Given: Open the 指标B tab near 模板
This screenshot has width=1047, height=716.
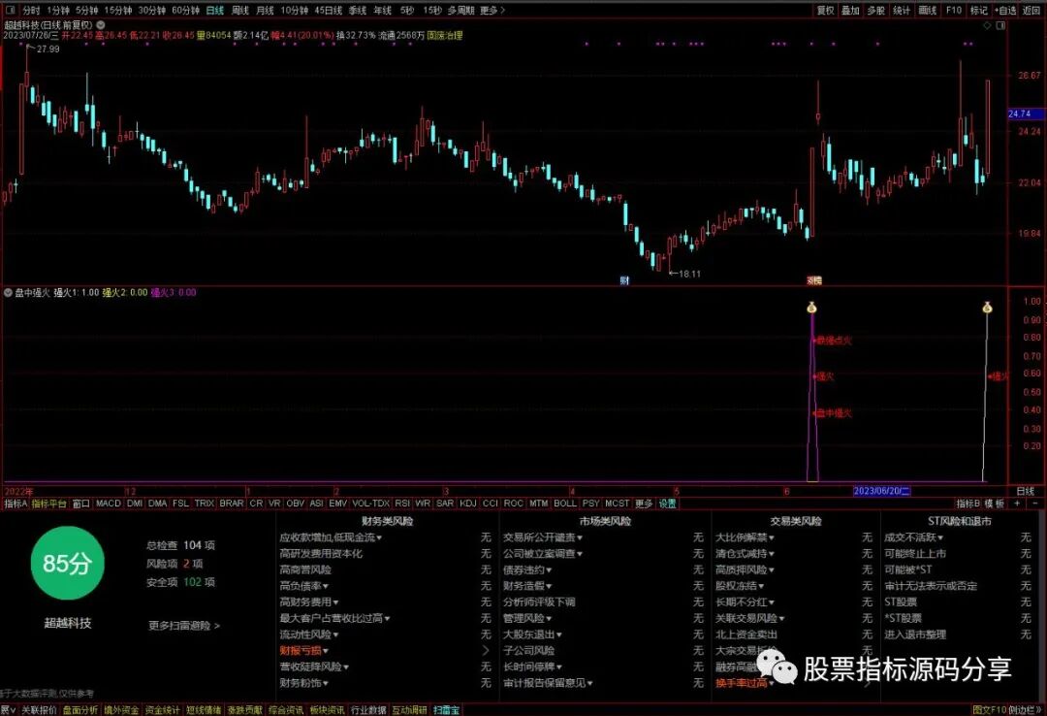Looking at the screenshot, I should click(x=968, y=503).
